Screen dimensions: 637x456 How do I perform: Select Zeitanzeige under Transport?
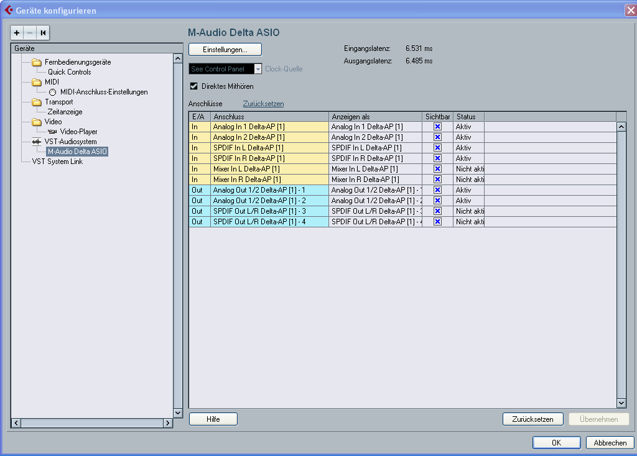pos(65,112)
